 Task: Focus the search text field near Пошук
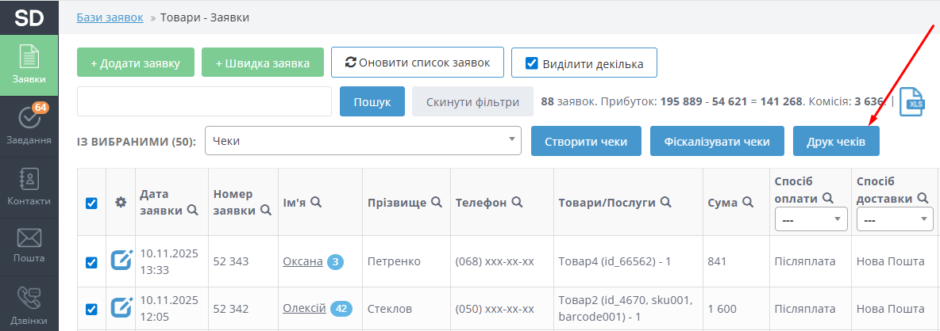tap(204, 101)
